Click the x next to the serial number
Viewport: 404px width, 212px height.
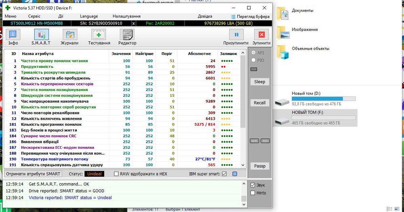click(x=133, y=23)
